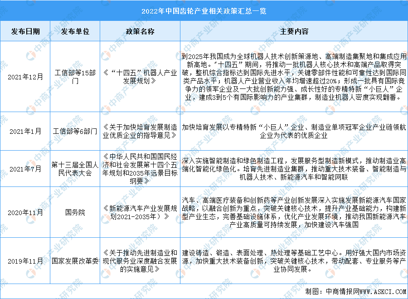
Task: Select the date cell "2021年7月"
Action: [x=25, y=169]
